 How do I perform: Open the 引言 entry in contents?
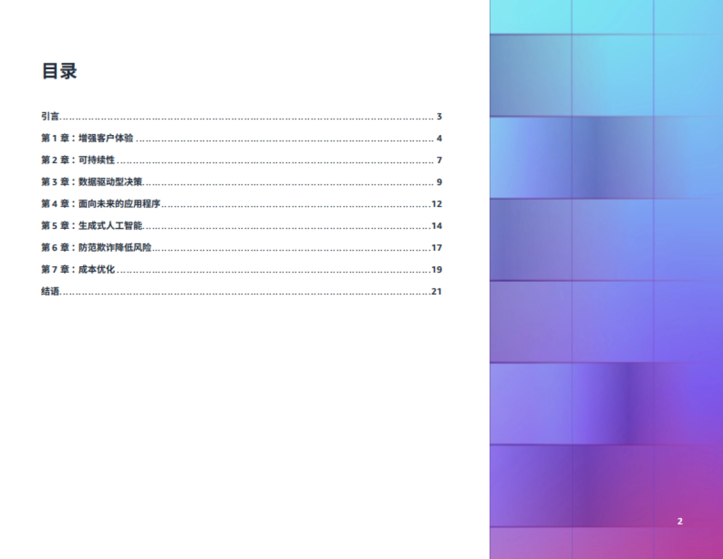point(50,117)
